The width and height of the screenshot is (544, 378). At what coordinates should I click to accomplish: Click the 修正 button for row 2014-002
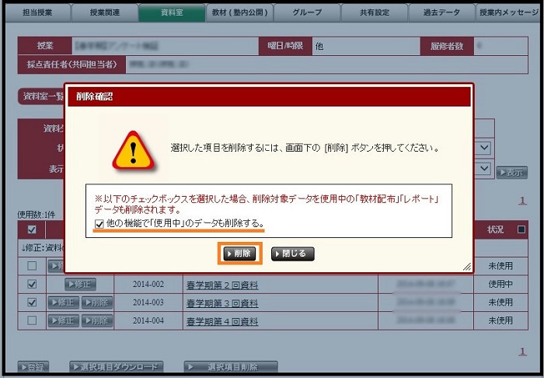81,285
